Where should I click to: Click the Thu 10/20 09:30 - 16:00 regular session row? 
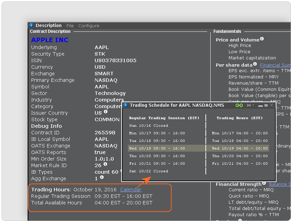(x=157, y=156)
